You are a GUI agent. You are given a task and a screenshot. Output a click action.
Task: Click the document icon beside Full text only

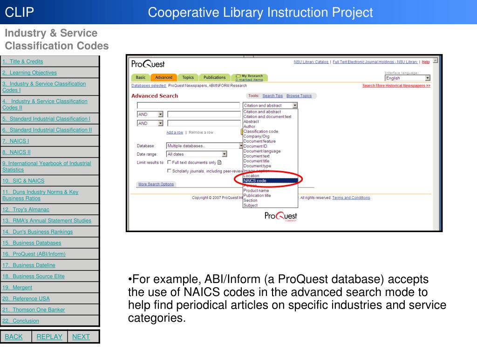pos(220,163)
